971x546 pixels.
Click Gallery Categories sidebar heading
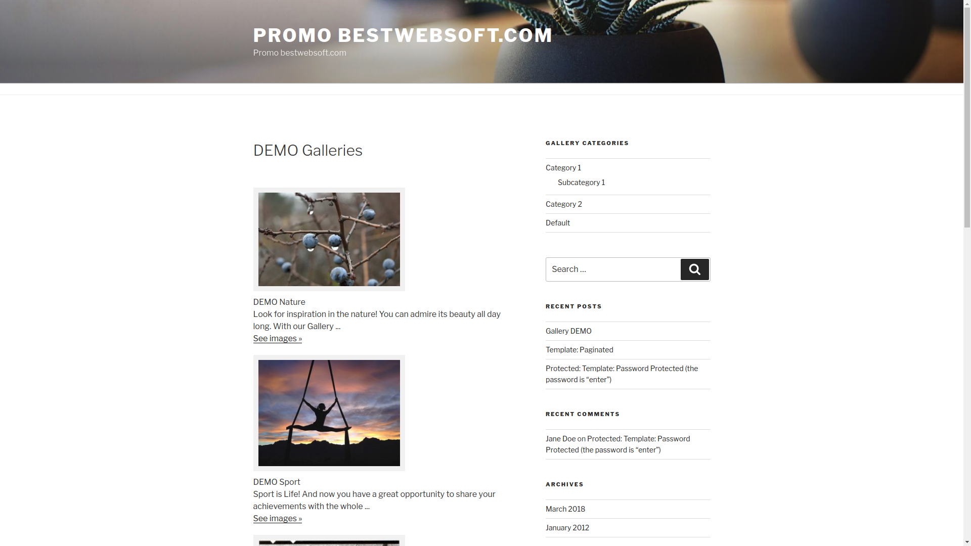587,143
